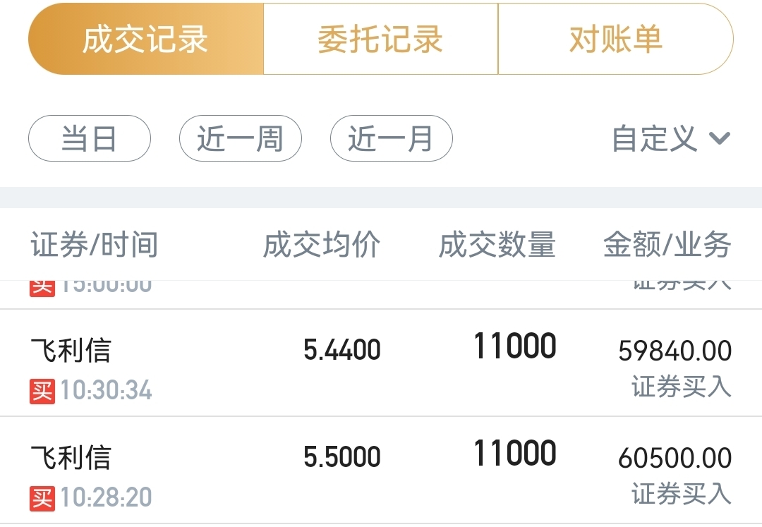Expand the 自定义 date dropdown
The image size is (762, 527).
tap(655, 138)
